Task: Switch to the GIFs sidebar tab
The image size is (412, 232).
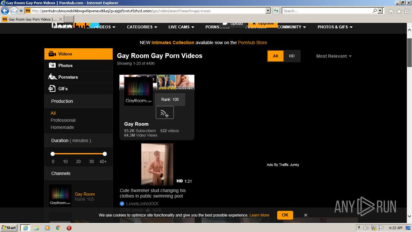Action: coord(79,89)
